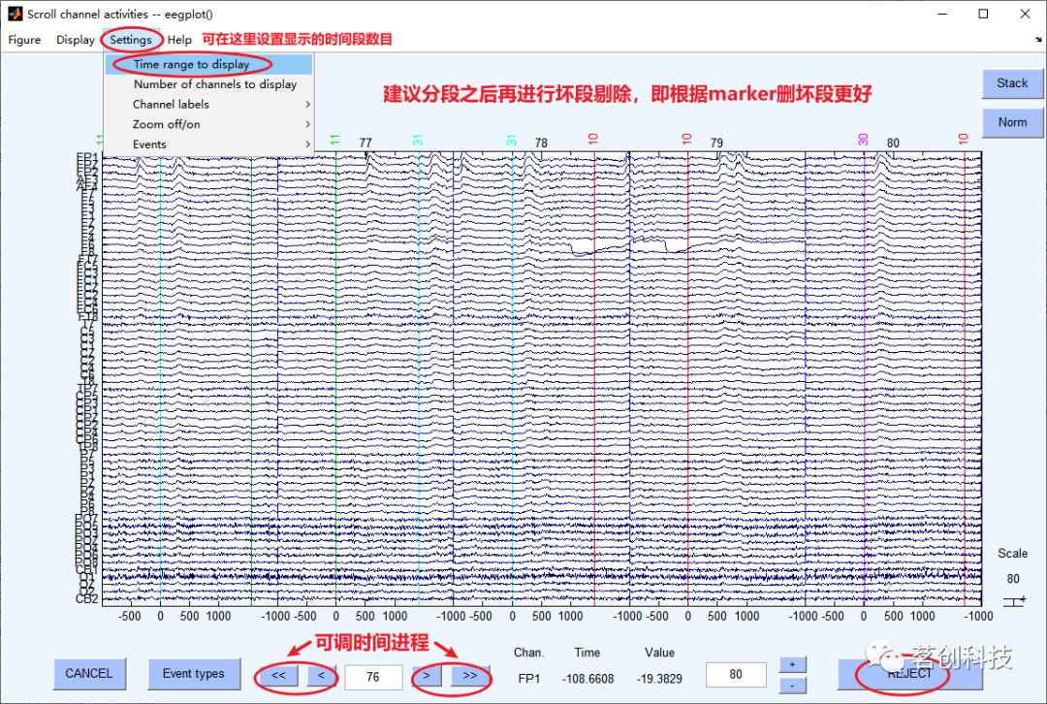Click the CB2 channel label
This screenshot has height=704, width=1047.
point(87,598)
